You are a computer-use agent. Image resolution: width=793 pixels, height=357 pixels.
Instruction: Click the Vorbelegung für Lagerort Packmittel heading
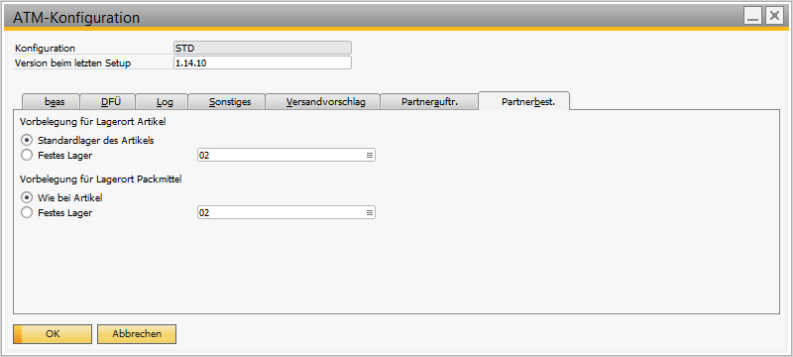101,179
